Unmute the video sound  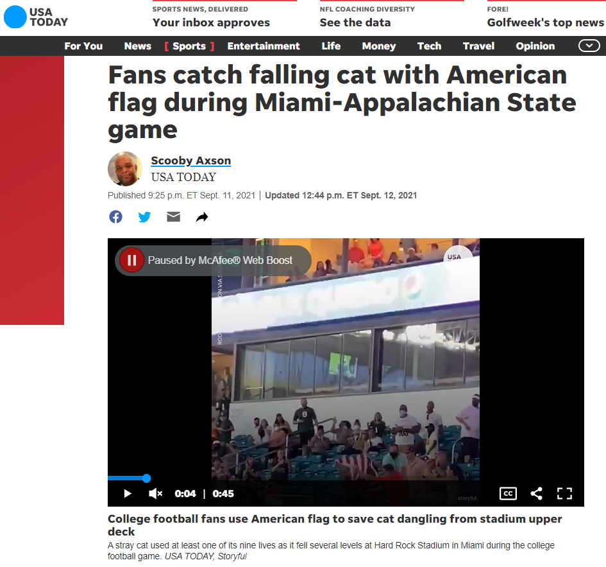(x=155, y=493)
